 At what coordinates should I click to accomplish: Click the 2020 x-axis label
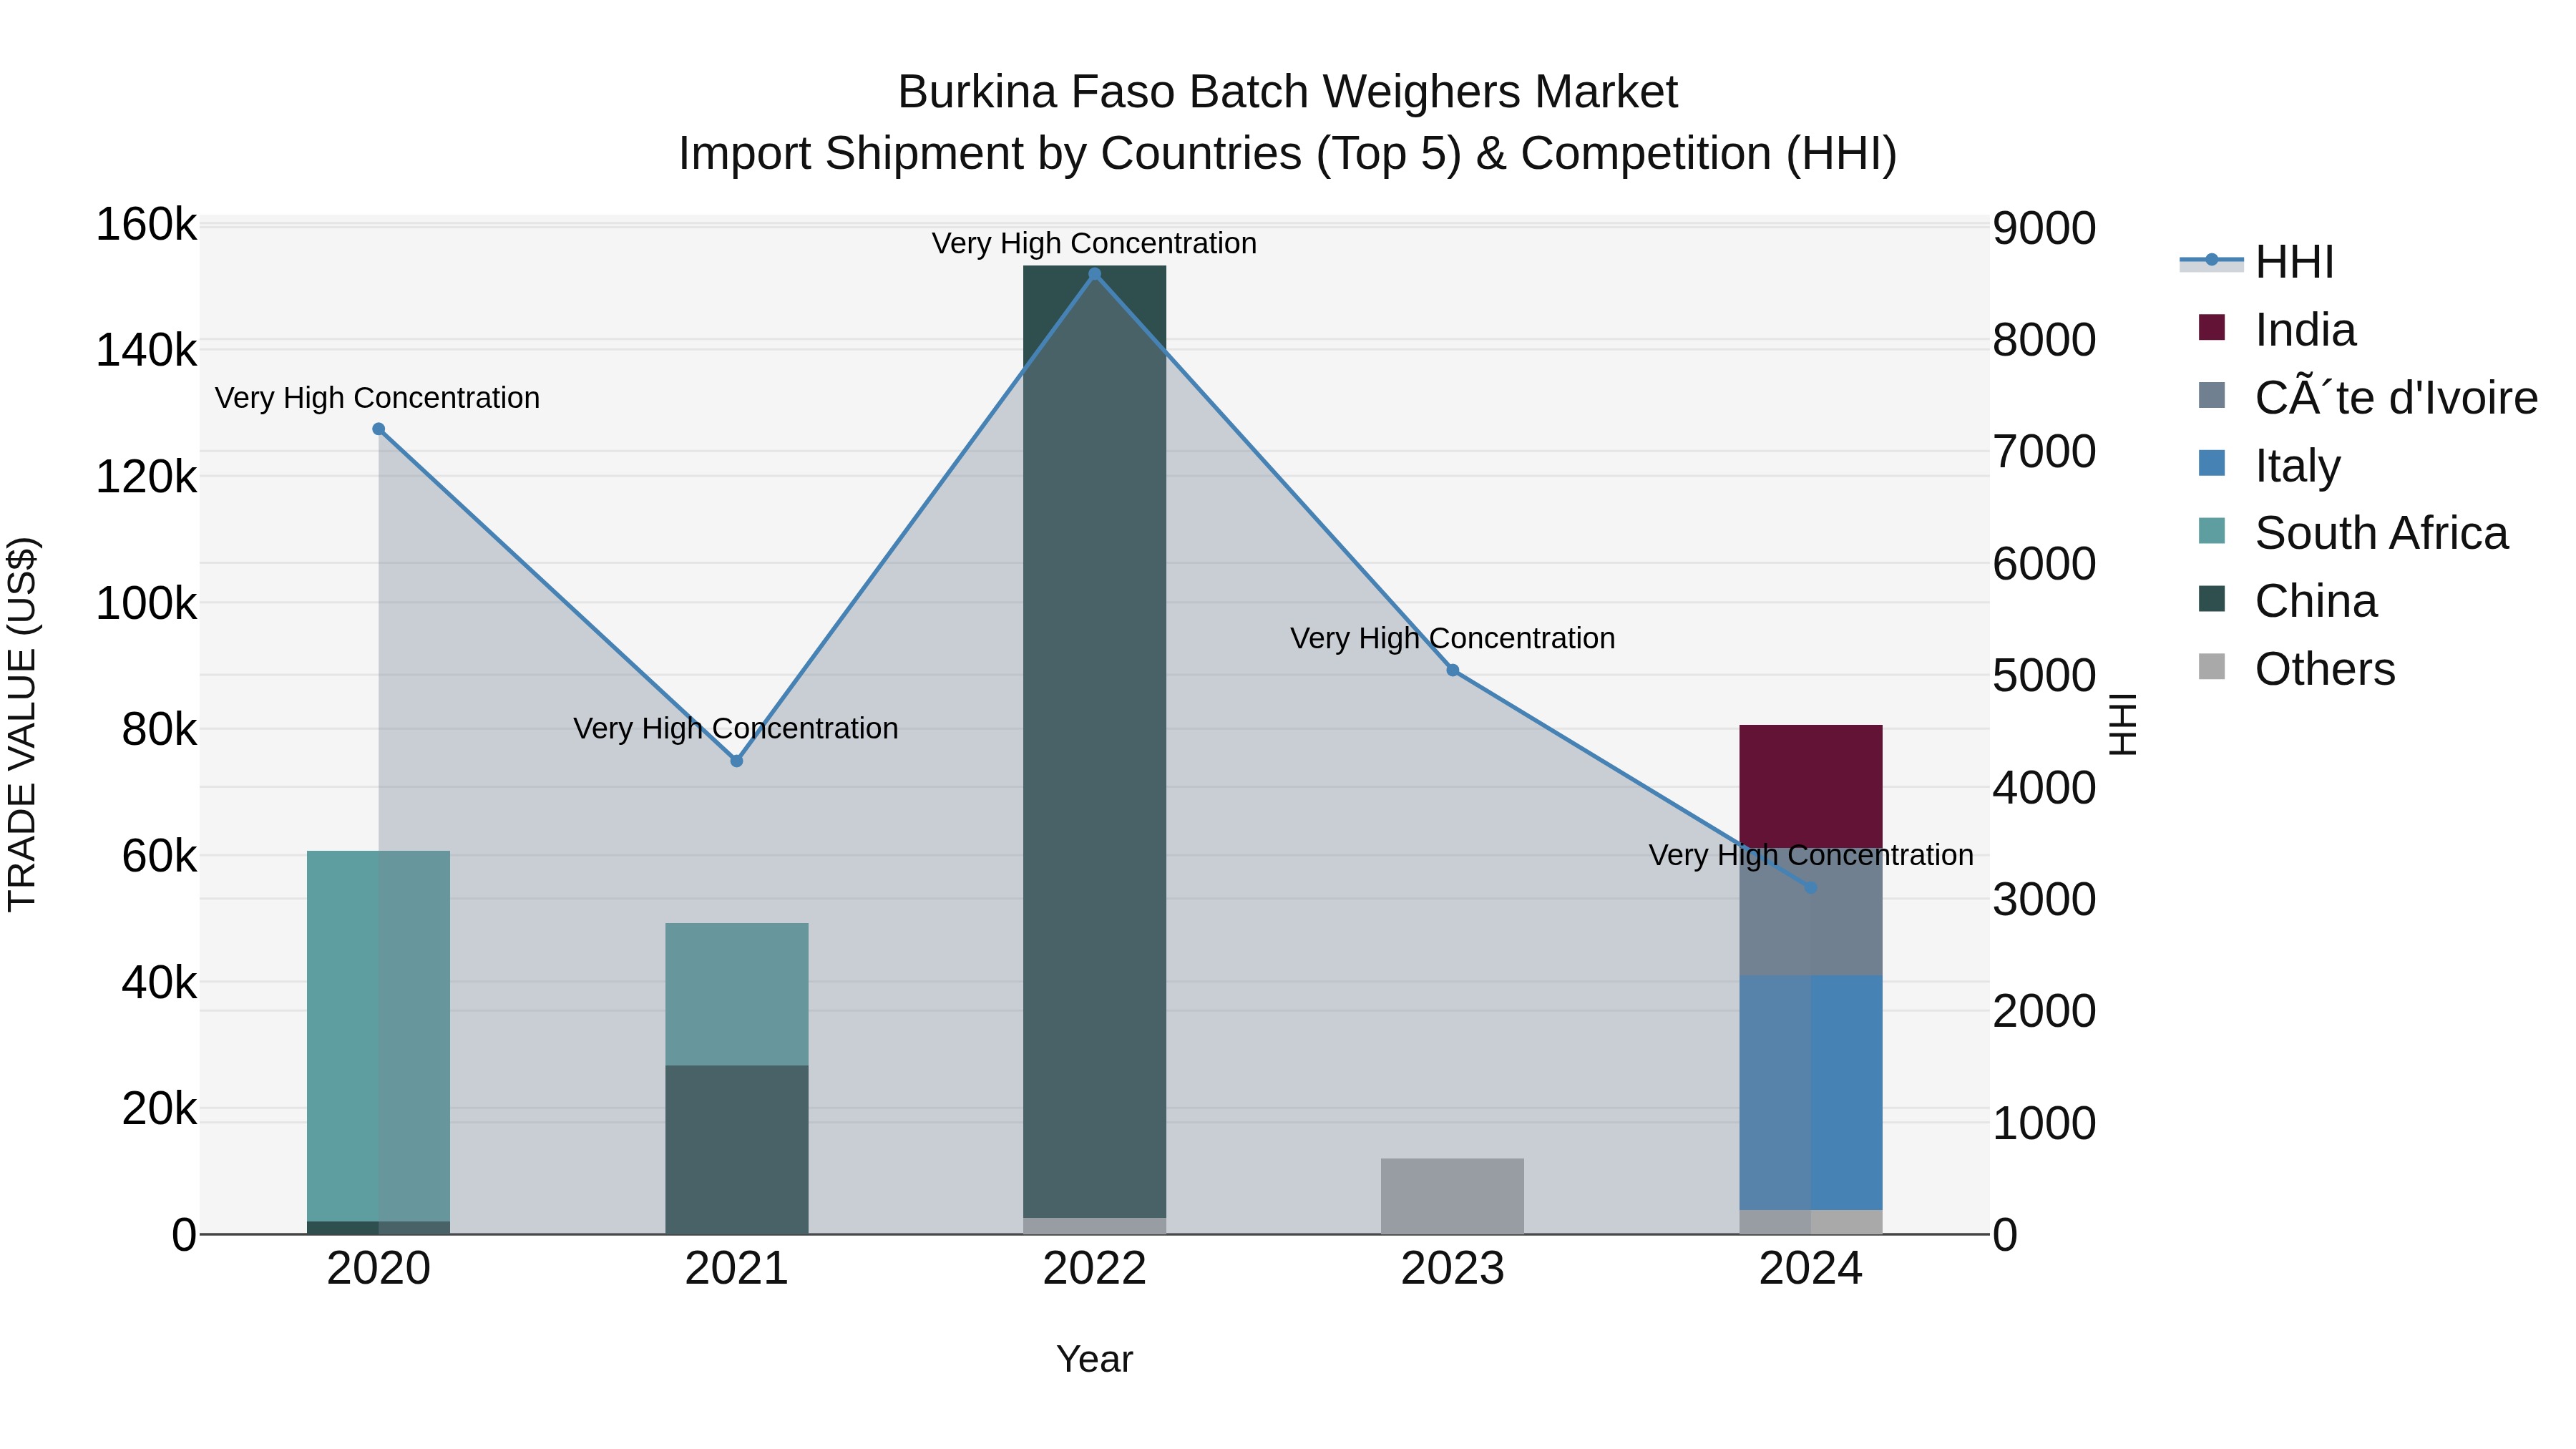click(379, 1269)
